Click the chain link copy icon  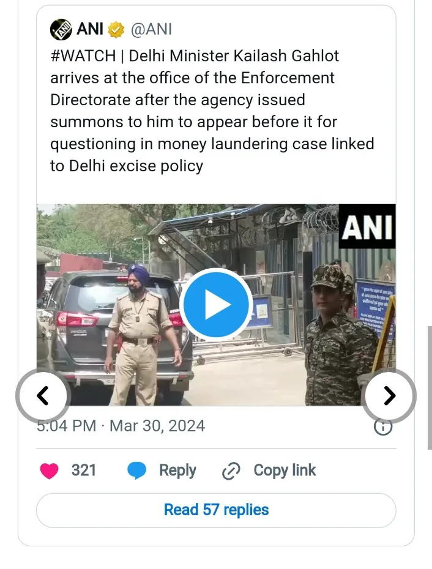click(231, 471)
